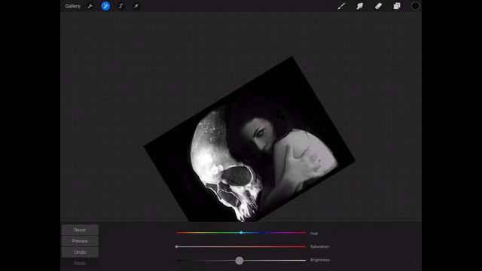Screen dimensions: 482x271
Task: Click the Hue slider handle
Action: click(241, 233)
